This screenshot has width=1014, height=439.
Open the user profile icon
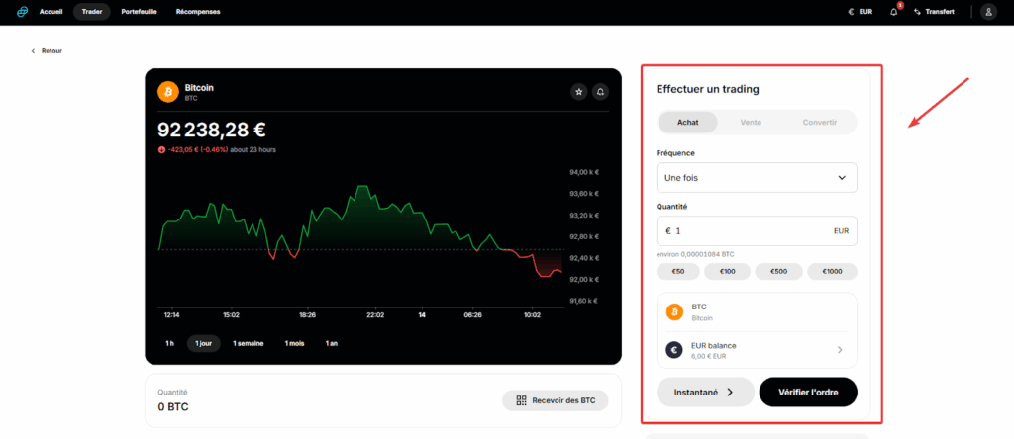[x=989, y=12]
